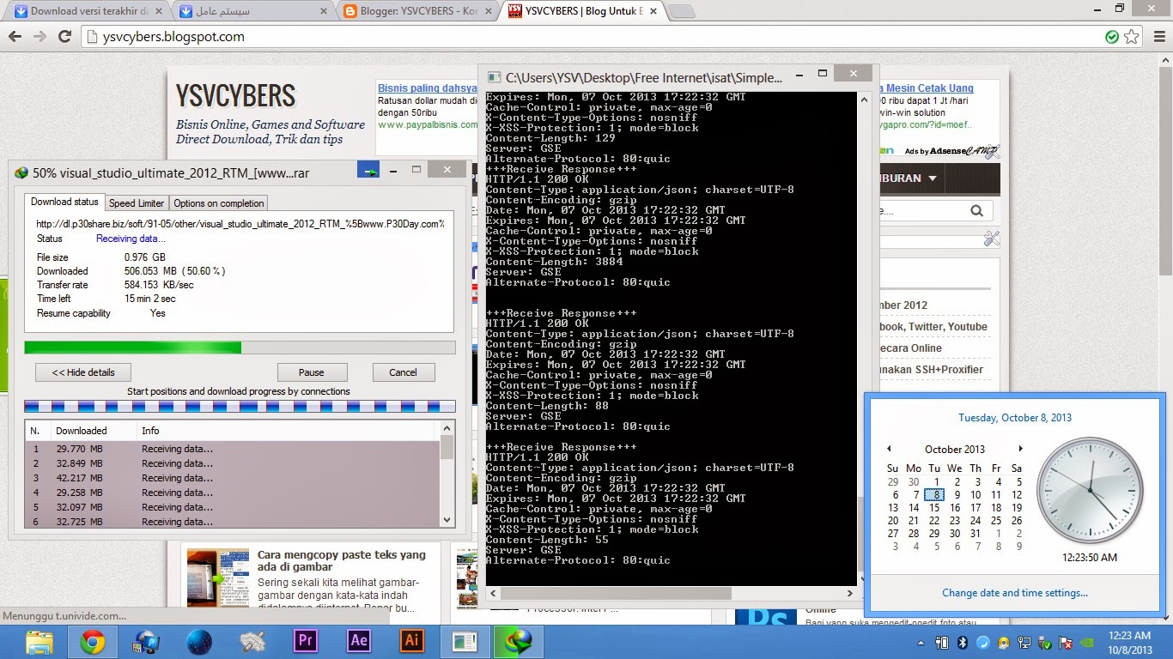Close the Blogger: YSVCYBERS tab

pos(488,12)
